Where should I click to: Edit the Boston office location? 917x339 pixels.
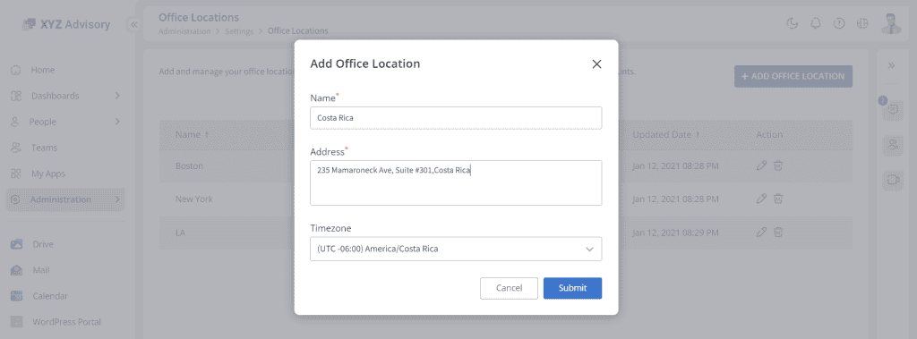(761, 166)
